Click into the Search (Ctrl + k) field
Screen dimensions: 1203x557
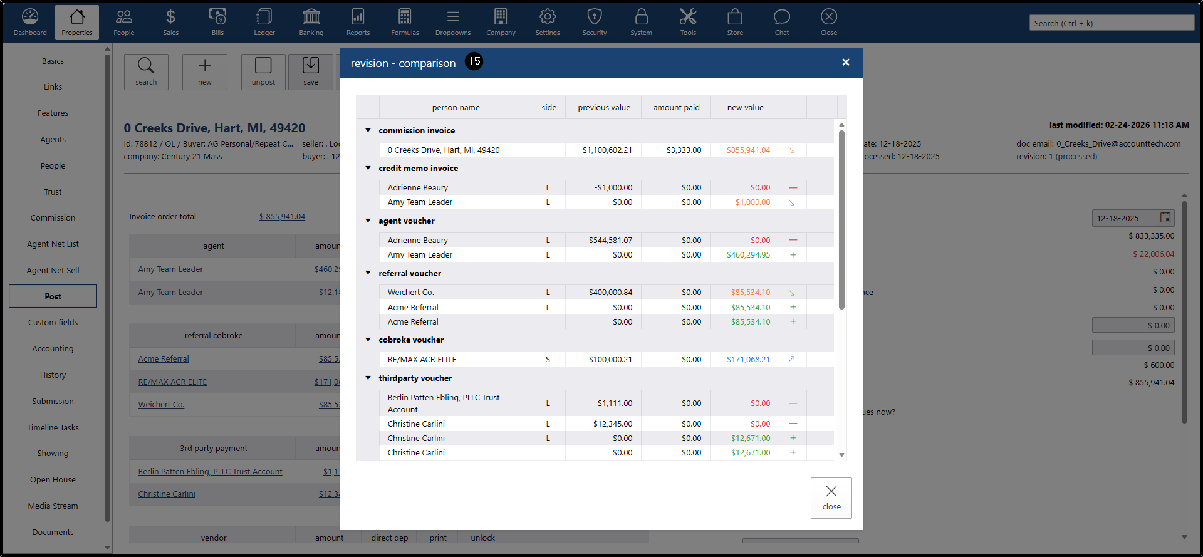[x=1111, y=23]
